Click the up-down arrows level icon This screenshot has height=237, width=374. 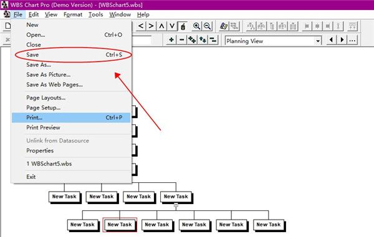click(x=203, y=40)
